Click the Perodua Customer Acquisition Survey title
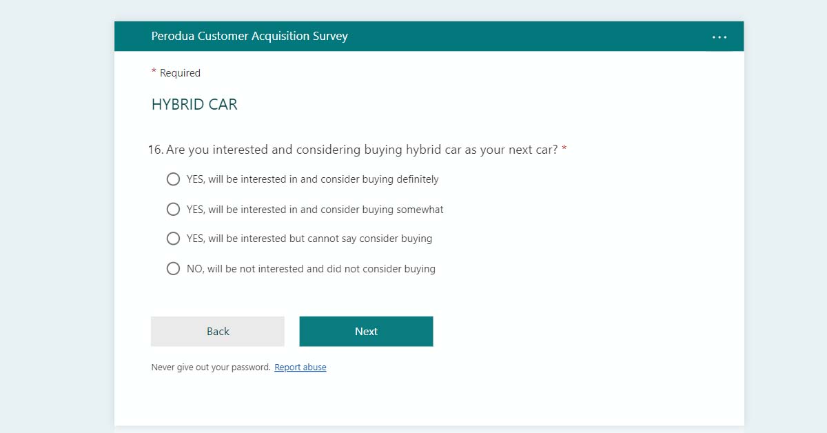The height and width of the screenshot is (433, 827). tap(249, 36)
